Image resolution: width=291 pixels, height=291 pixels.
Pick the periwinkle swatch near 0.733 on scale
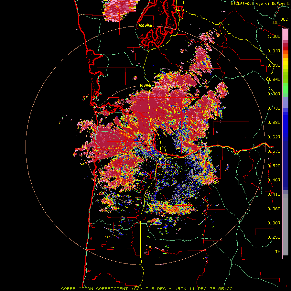coord(286,102)
